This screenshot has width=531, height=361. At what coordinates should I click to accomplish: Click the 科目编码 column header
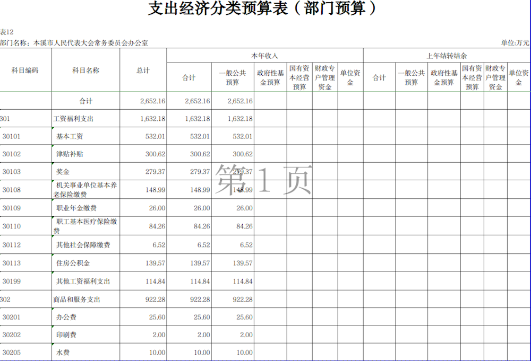[x=25, y=71]
